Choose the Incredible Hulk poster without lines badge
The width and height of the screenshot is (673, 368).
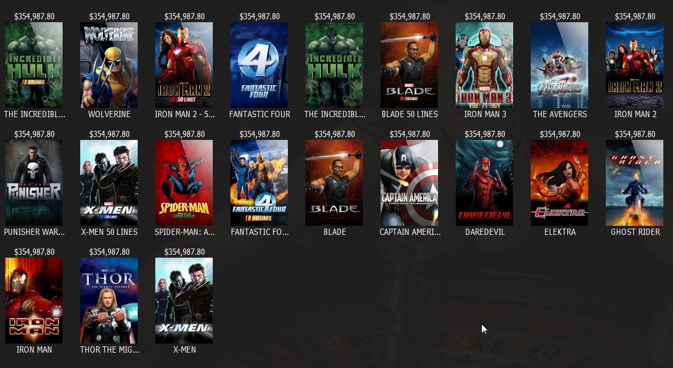(335, 65)
